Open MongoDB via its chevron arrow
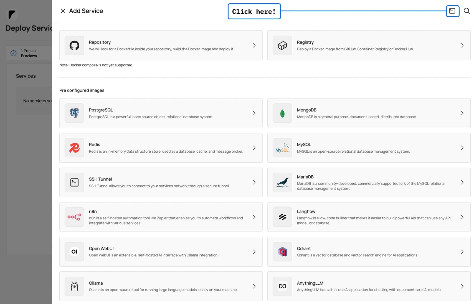 coord(462,113)
